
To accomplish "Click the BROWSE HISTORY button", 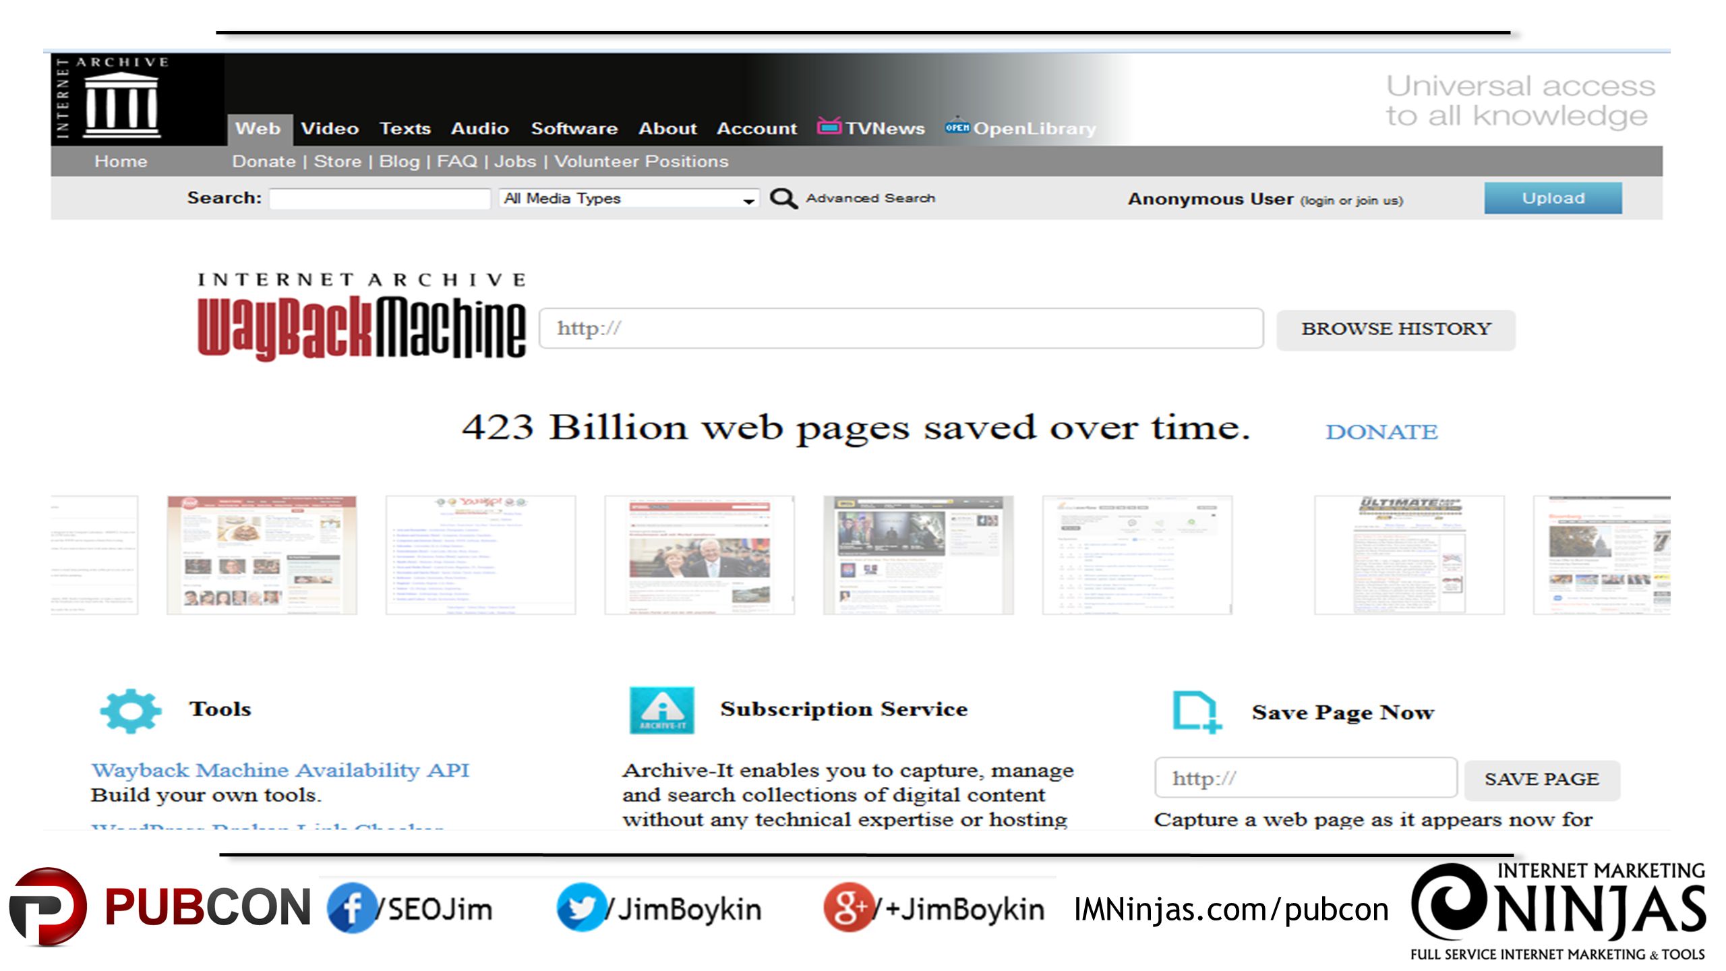I will pyautogui.click(x=1396, y=329).
